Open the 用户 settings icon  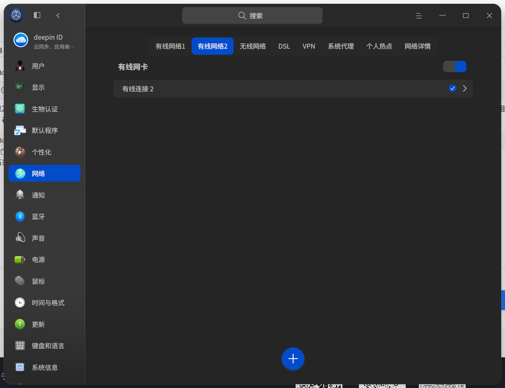[x=20, y=66]
